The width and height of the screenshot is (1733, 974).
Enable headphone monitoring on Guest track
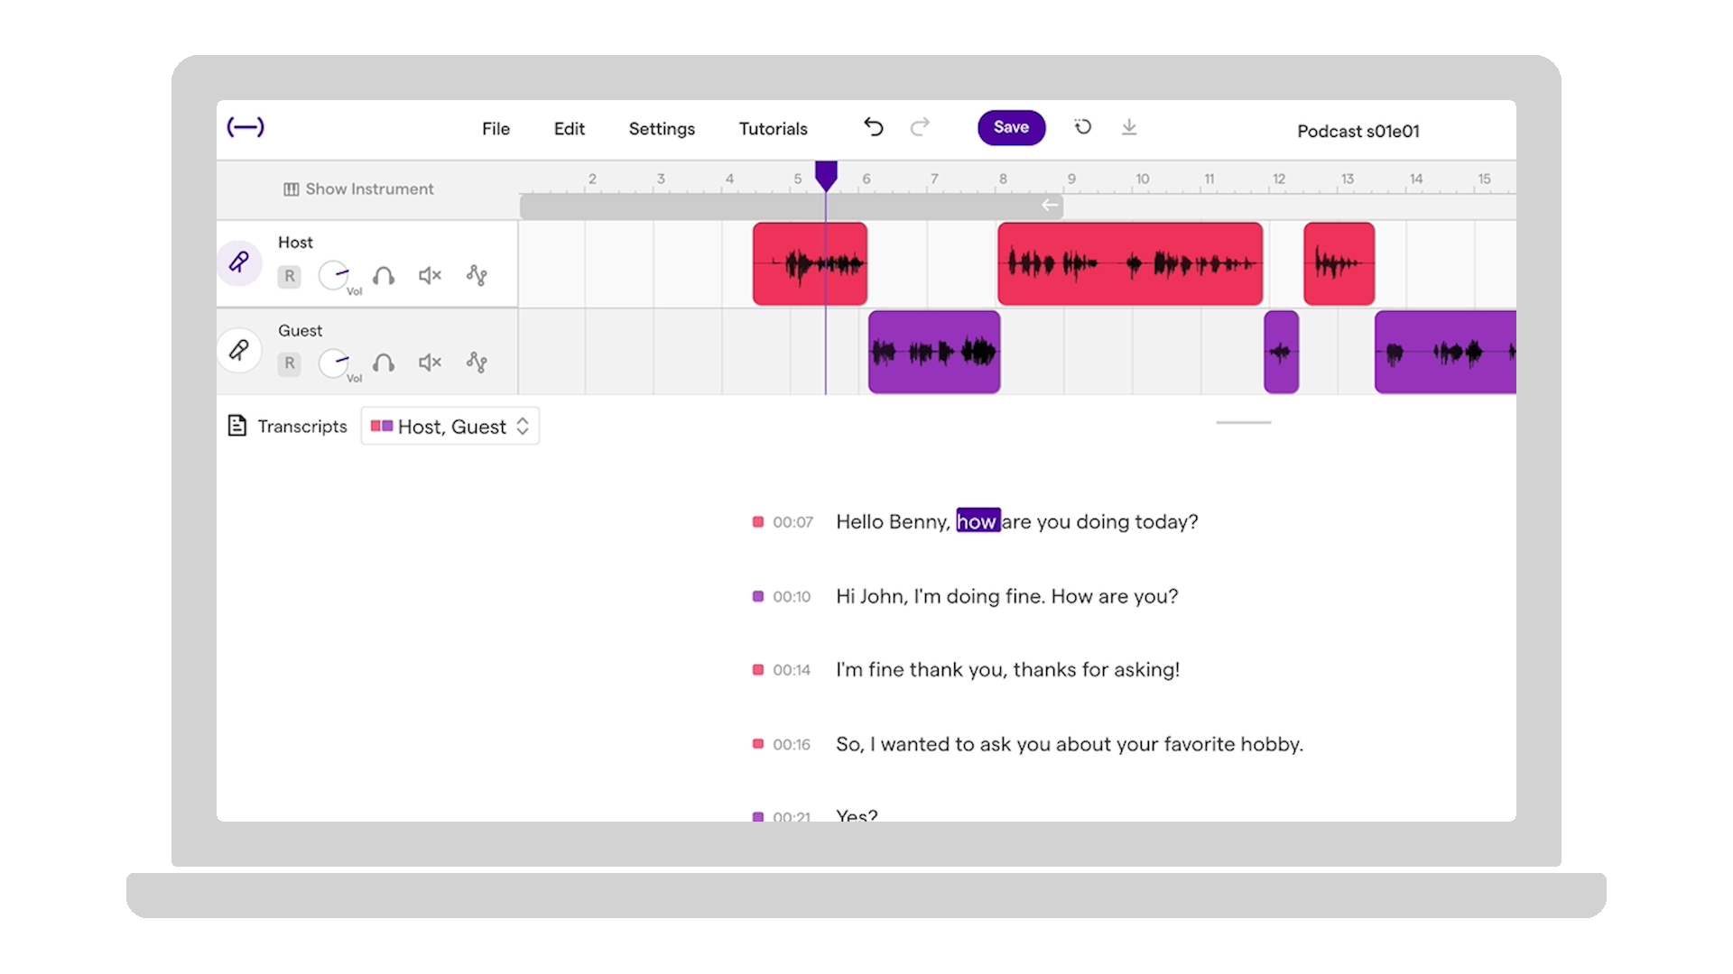pos(384,363)
